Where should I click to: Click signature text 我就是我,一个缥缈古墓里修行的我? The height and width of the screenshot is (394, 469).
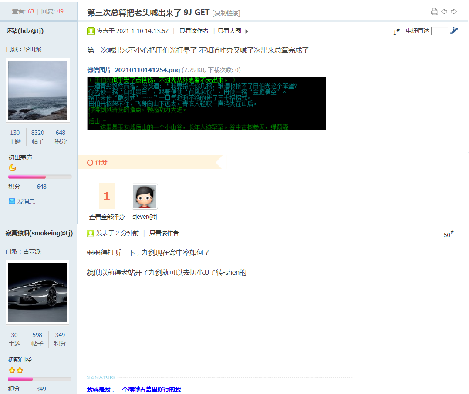point(134,389)
